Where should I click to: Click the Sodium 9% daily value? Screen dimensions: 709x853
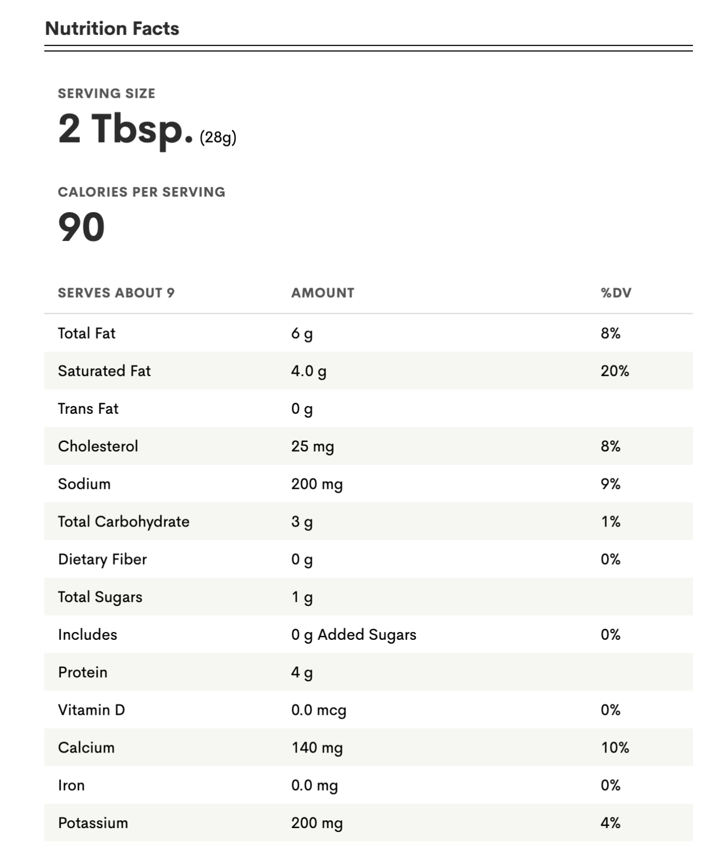(610, 484)
